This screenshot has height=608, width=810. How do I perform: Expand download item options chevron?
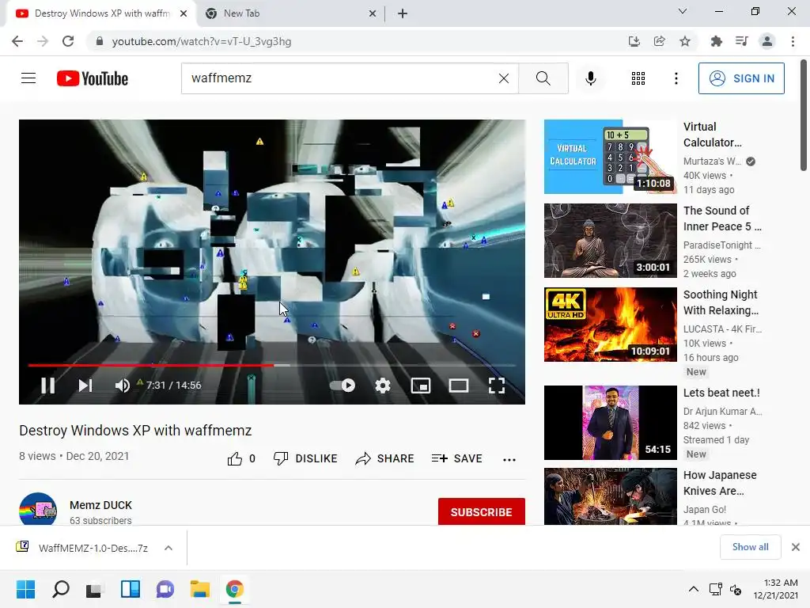pos(168,548)
